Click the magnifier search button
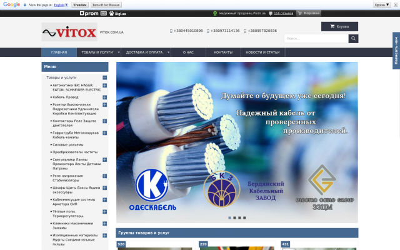The width and height of the screenshot is (400, 250). pos(353,39)
